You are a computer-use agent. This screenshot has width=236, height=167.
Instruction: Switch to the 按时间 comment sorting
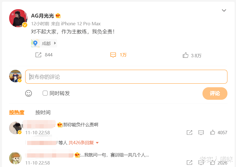tap(43, 113)
